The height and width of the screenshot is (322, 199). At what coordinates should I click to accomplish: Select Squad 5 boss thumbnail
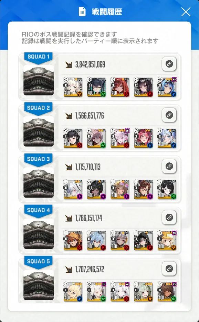point(39,285)
